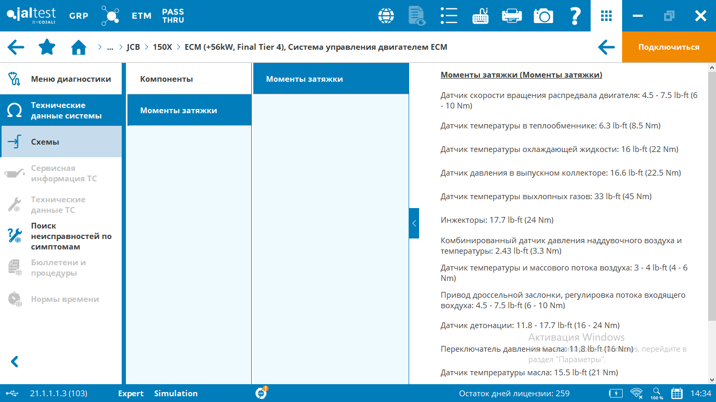Open help question mark icon
This screenshot has width=716, height=402.
click(x=575, y=16)
